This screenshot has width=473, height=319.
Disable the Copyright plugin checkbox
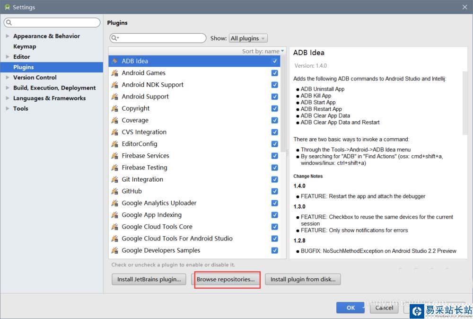point(274,108)
